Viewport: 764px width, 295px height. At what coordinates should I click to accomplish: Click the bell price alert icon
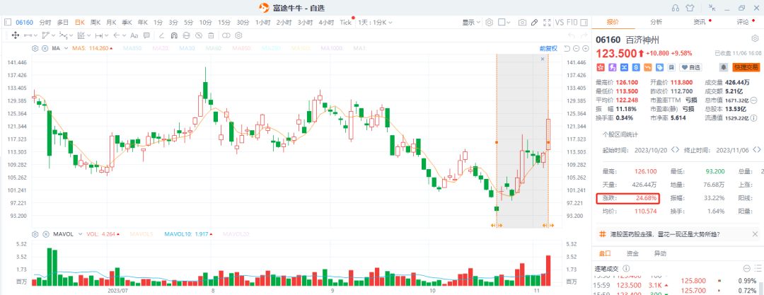(x=724, y=67)
